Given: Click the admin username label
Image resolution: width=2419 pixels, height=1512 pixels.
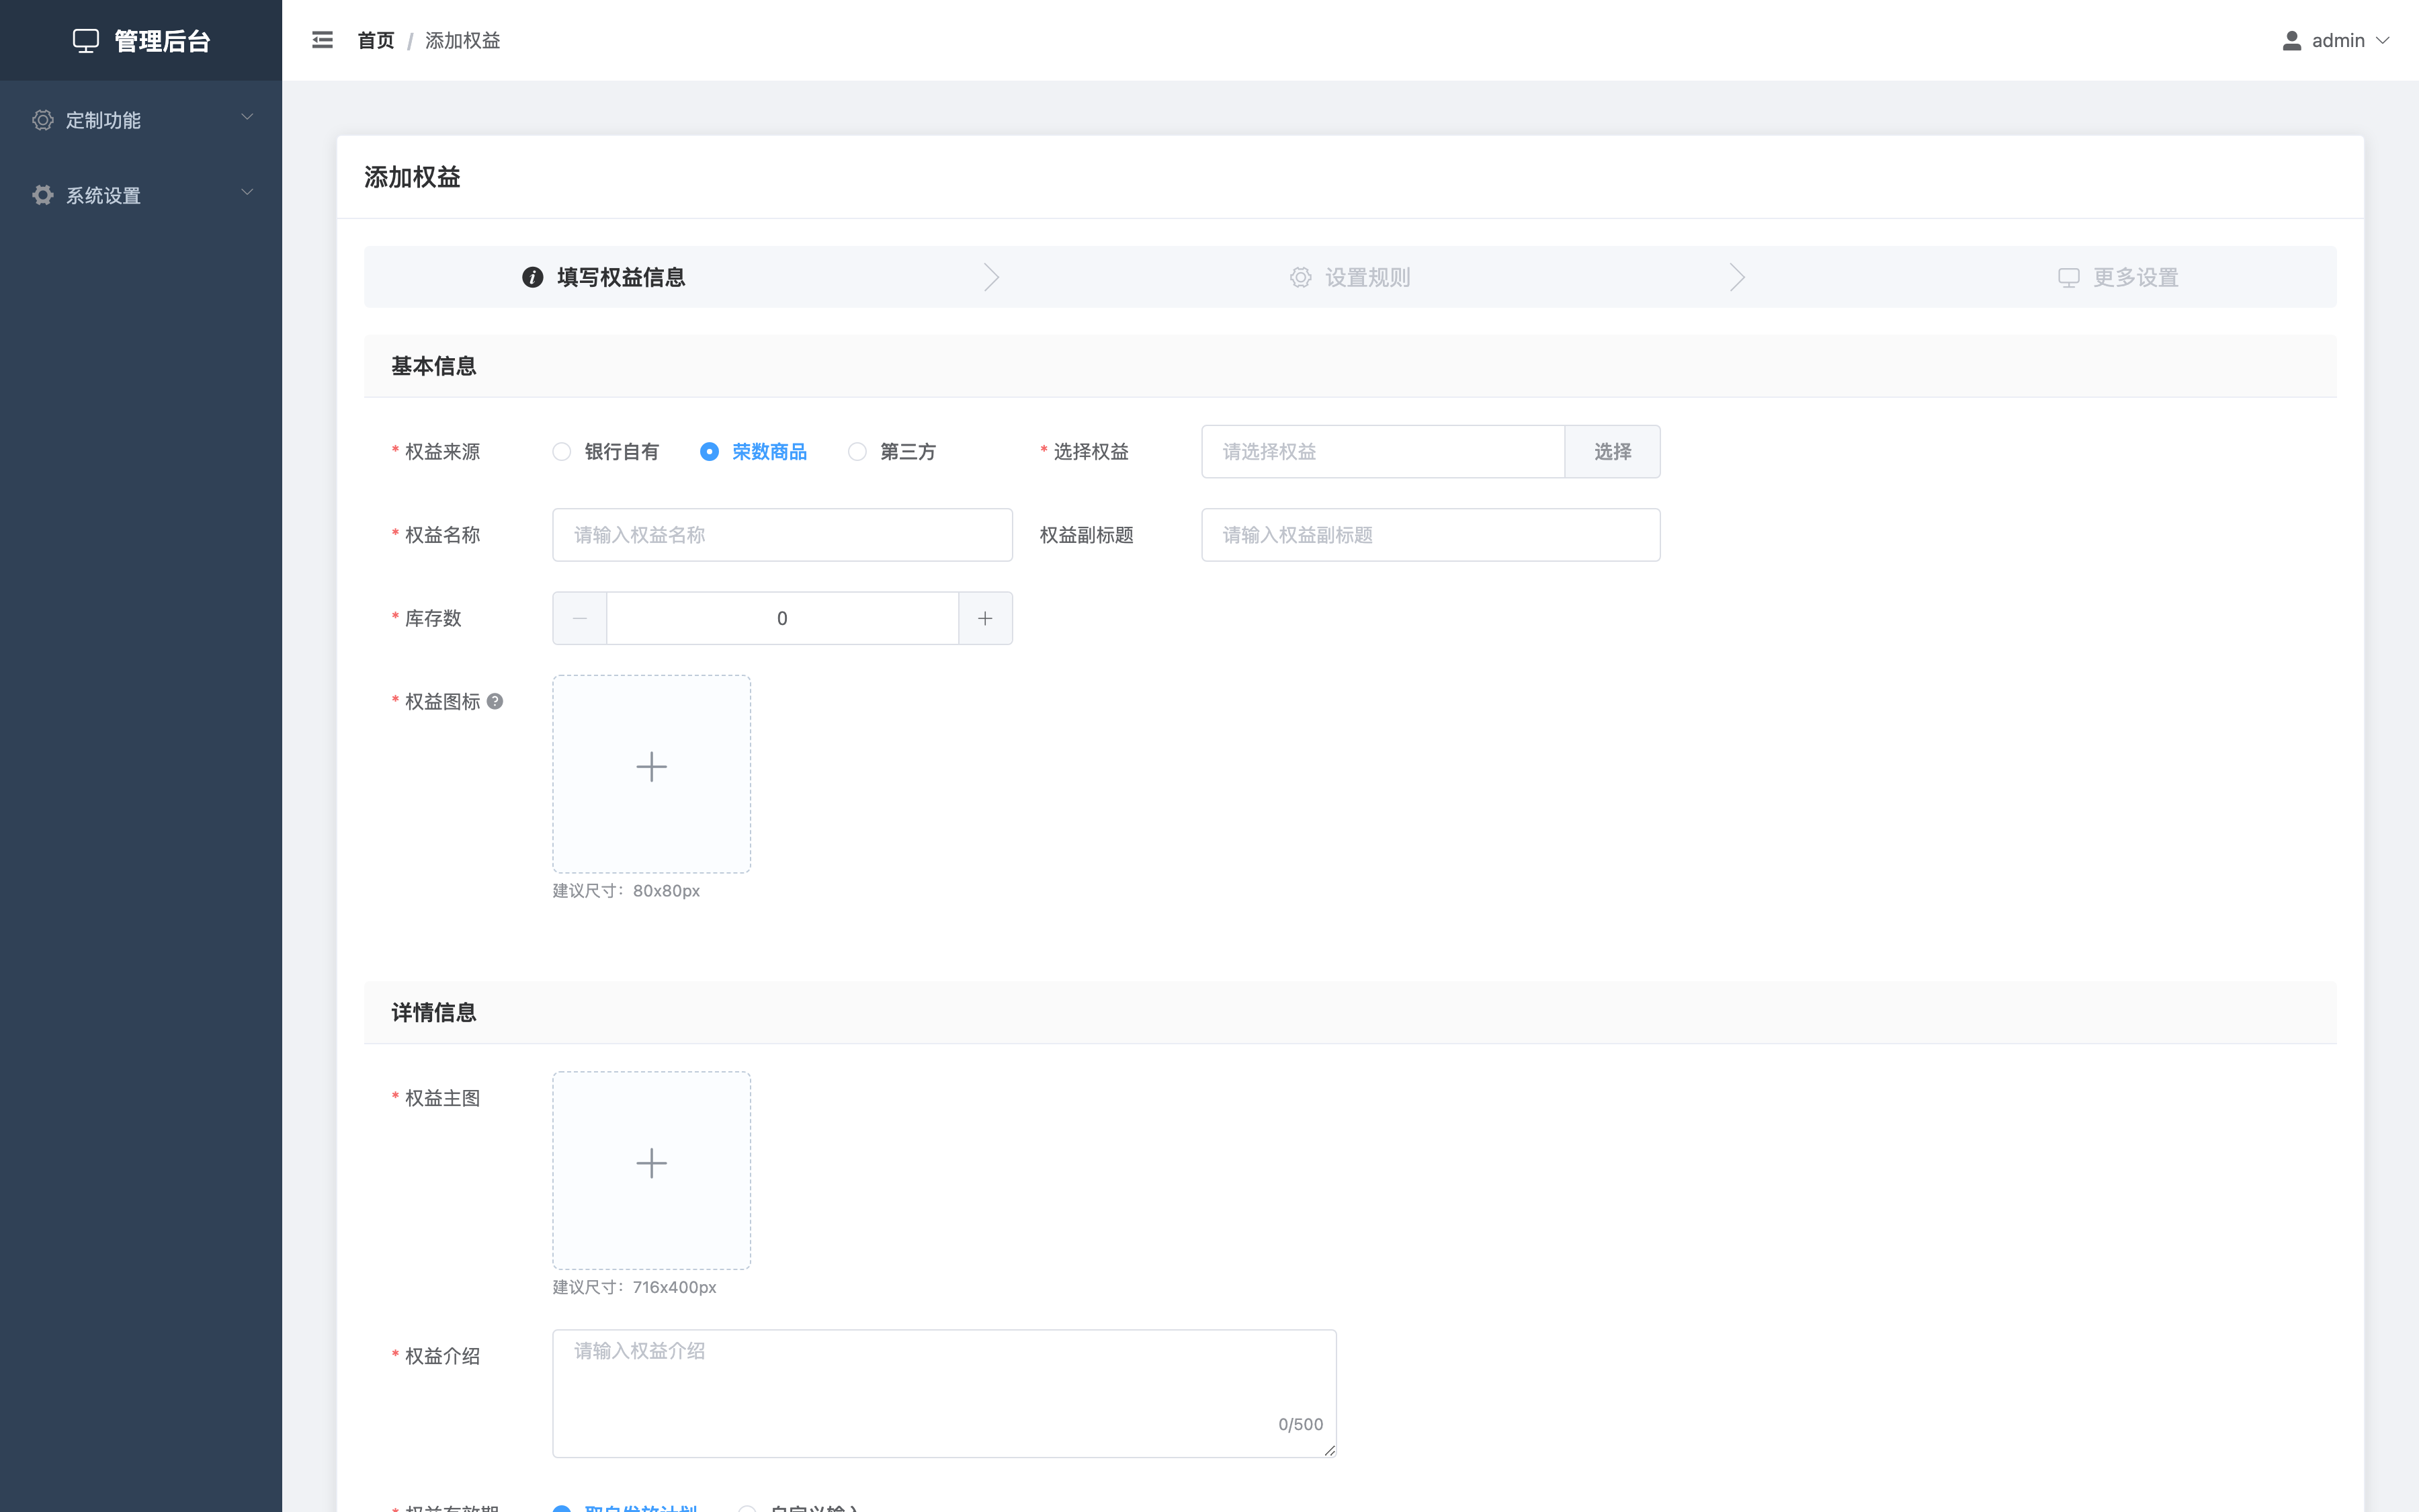Looking at the screenshot, I should [2338, 41].
